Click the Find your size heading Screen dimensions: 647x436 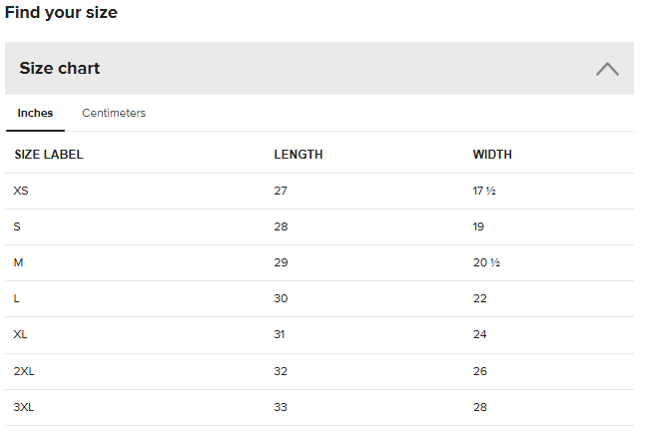pos(61,13)
